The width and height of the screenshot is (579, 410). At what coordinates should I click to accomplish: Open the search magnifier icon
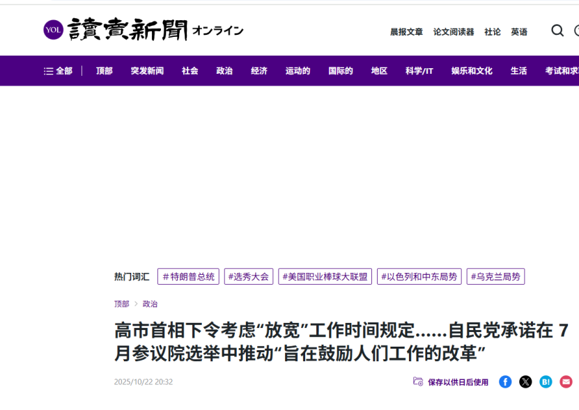point(557,31)
